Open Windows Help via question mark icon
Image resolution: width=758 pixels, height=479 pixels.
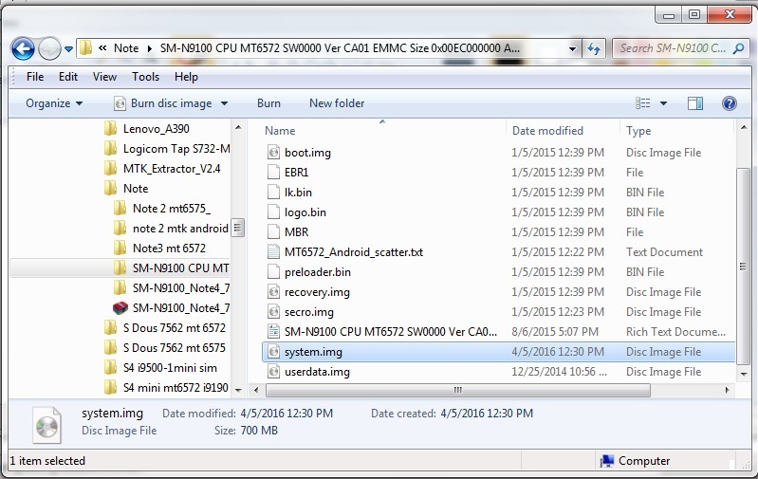tap(729, 103)
